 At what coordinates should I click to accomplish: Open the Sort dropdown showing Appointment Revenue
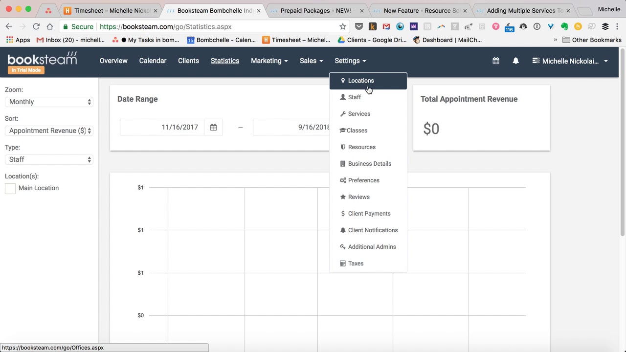pyautogui.click(x=49, y=131)
